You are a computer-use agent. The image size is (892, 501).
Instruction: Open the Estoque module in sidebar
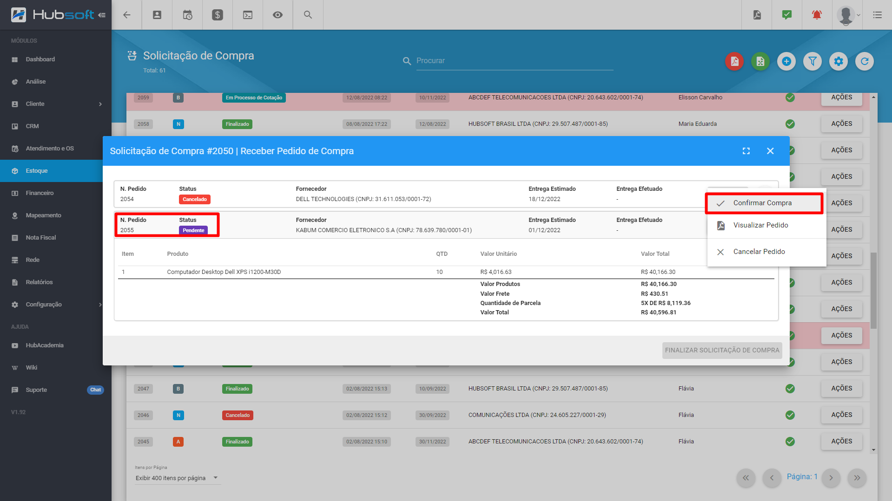tap(51, 171)
